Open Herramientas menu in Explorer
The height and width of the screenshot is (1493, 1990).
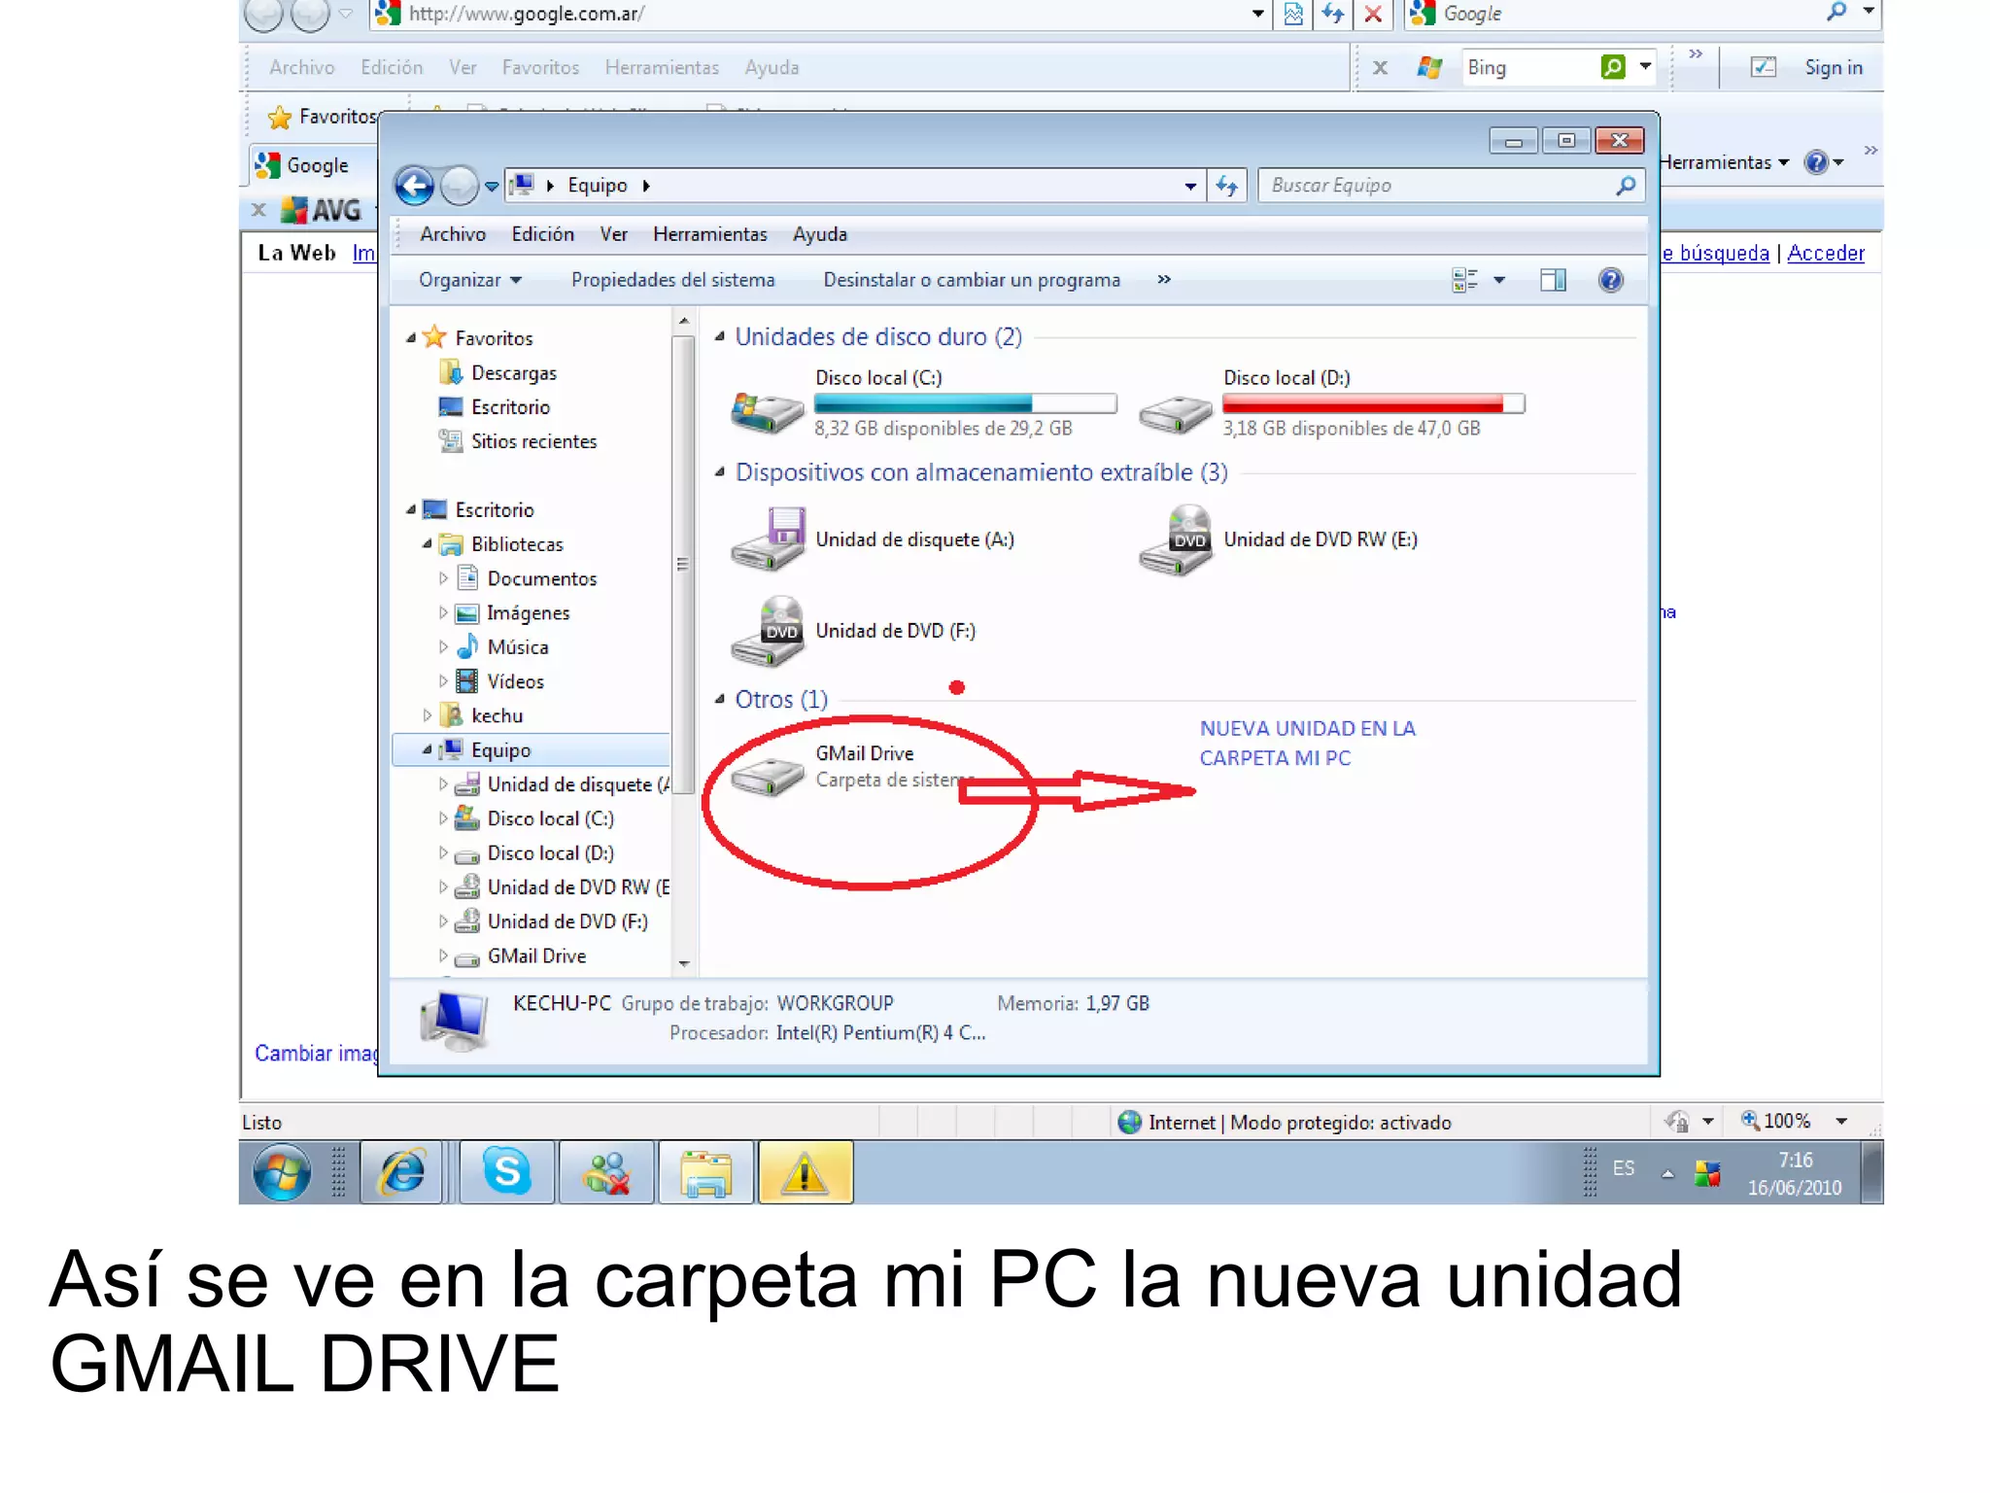click(x=710, y=234)
